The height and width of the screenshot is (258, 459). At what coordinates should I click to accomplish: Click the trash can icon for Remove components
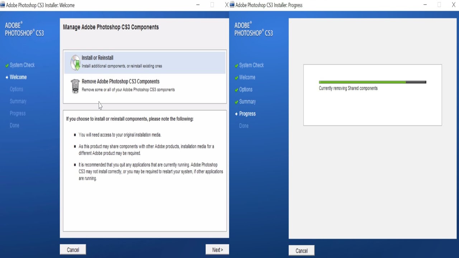(x=75, y=86)
